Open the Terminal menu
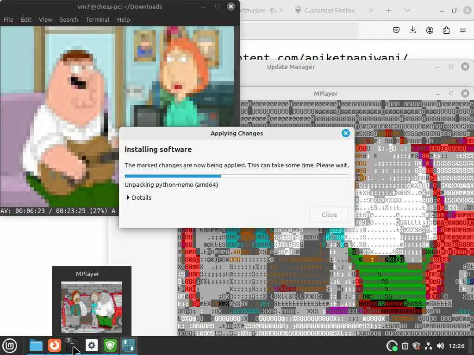Viewport: 474px width, 355px height. click(97, 19)
